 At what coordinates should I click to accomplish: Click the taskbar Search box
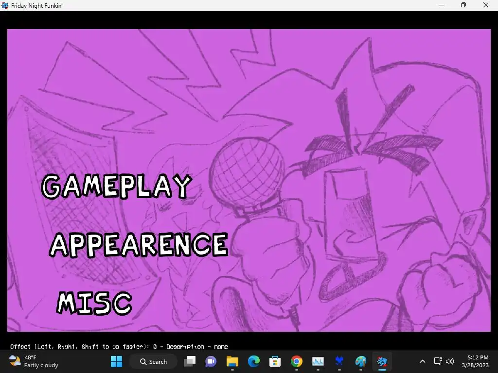pos(153,361)
